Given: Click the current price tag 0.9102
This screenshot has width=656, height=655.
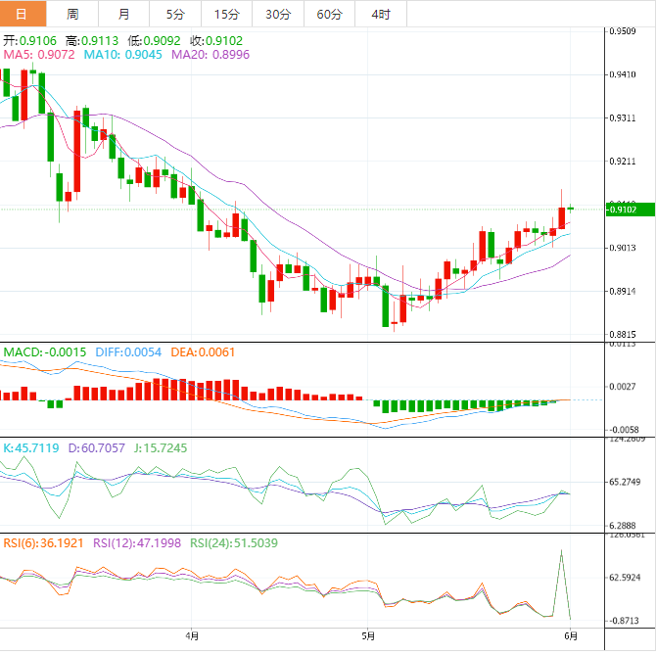Looking at the screenshot, I should (x=624, y=209).
